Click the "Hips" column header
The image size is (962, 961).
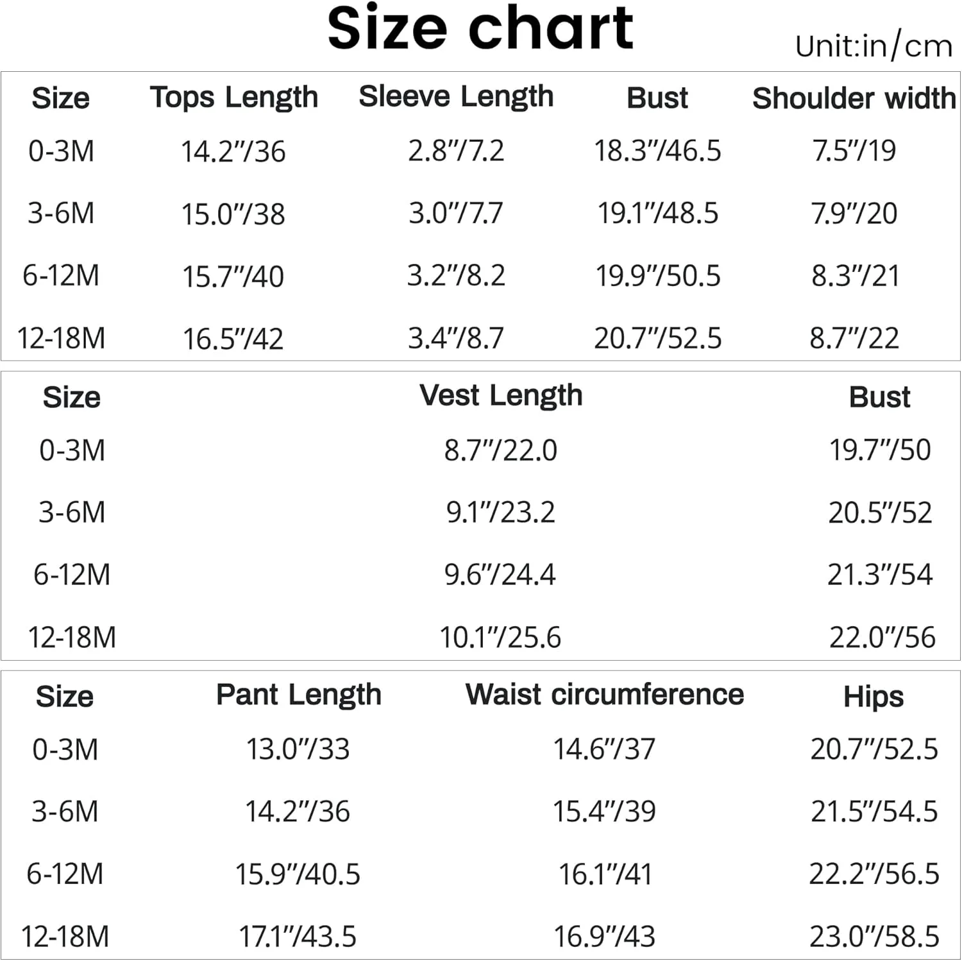click(x=873, y=697)
